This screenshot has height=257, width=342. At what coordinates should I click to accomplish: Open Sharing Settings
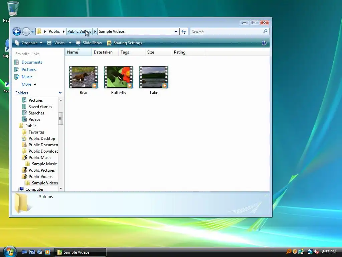pos(124,43)
